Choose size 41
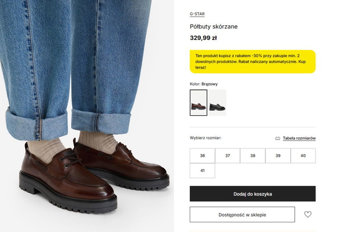Image resolution: width=348 pixels, height=232 pixels. point(203,171)
